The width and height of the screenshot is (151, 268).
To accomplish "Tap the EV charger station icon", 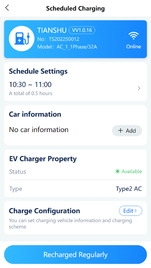I will (x=22, y=39).
